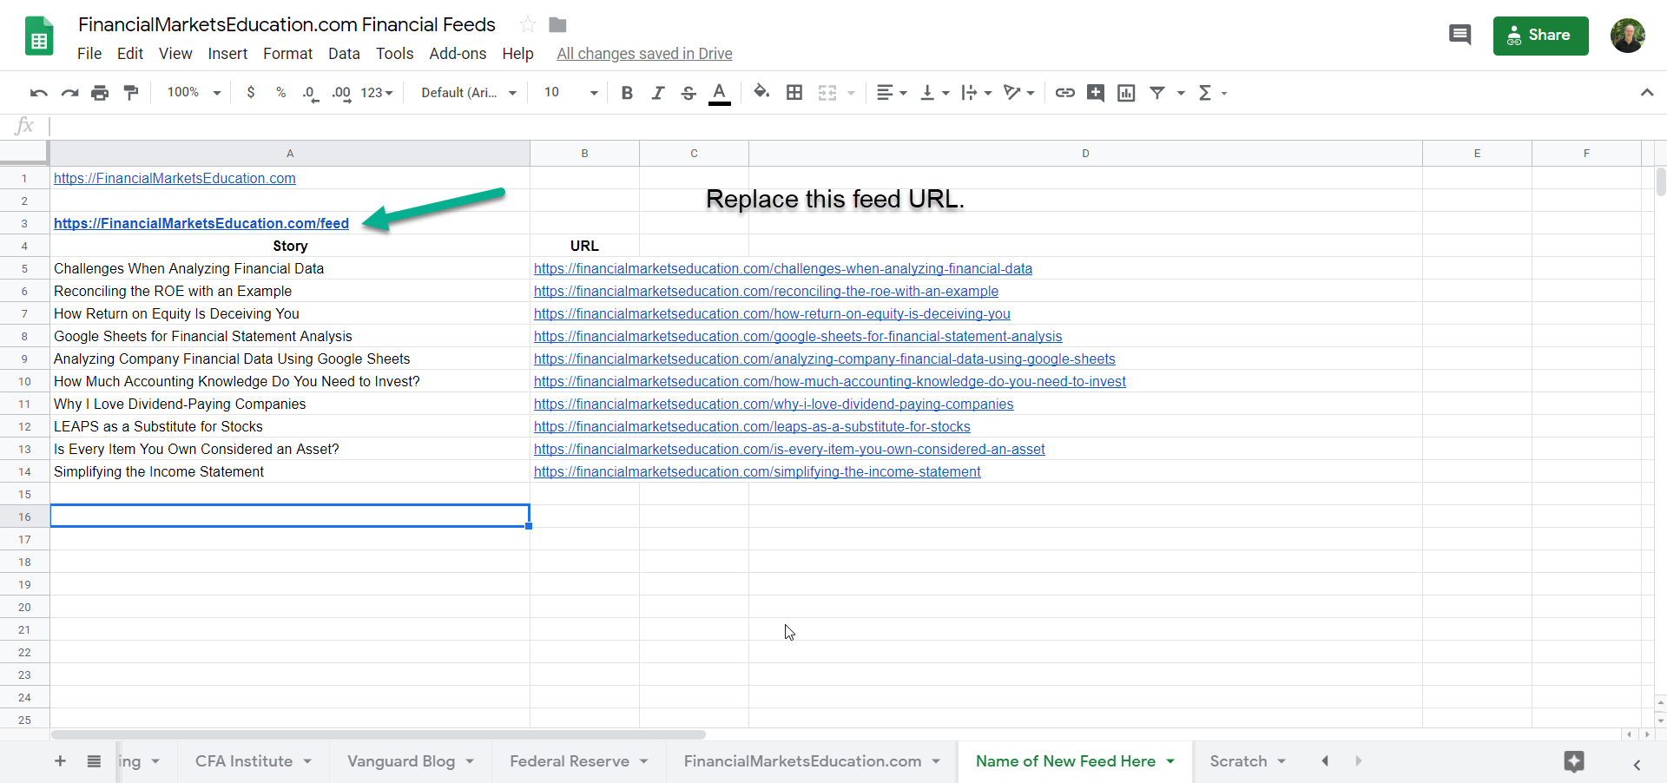The image size is (1667, 783).
Task: Open the Data menu
Action: tap(344, 54)
